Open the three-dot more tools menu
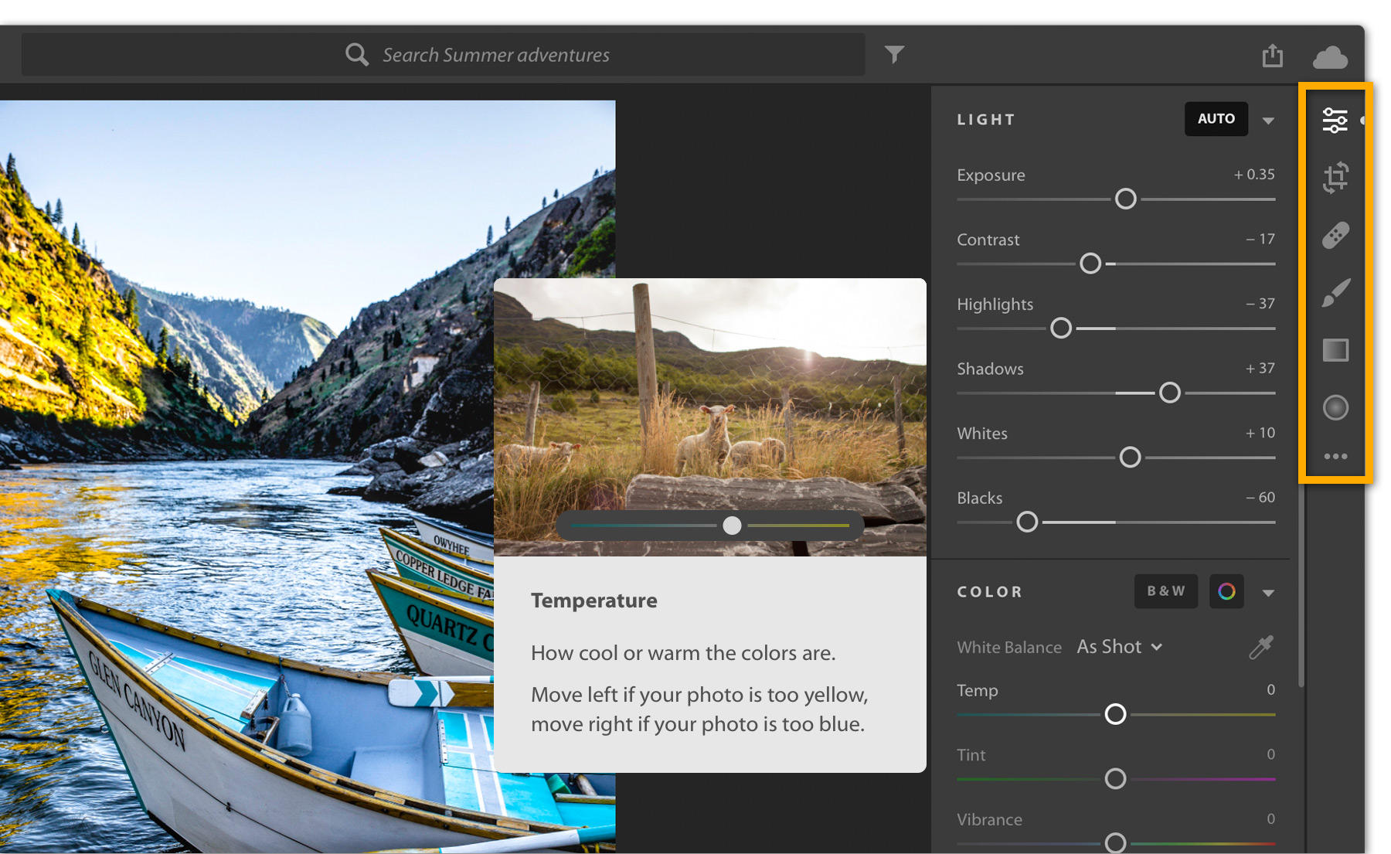The height and width of the screenshot is (854, 1391). tap(1335, 456)
